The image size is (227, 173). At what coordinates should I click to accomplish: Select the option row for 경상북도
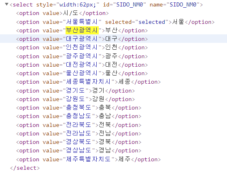[78, 142]
